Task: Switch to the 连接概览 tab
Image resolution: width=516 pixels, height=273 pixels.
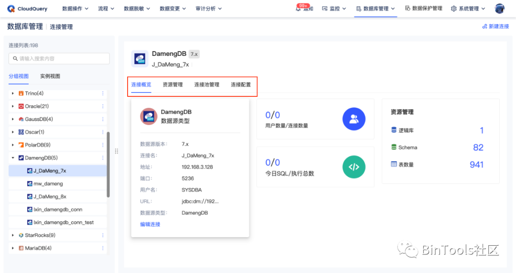Action: coord(141,84)
